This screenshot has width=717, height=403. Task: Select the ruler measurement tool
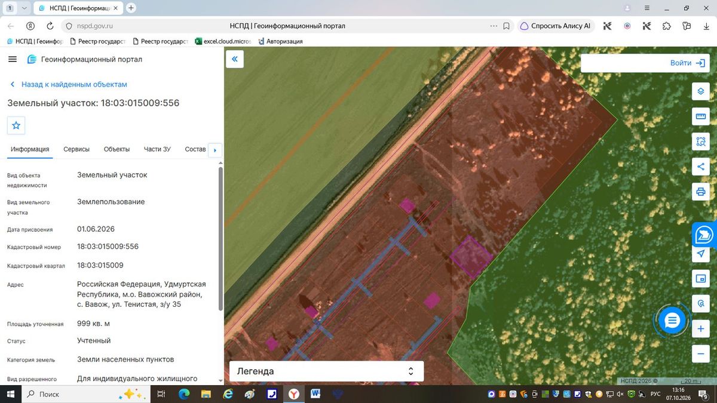[x=700, y=116]
